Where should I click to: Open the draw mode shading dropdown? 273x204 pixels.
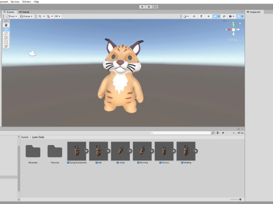tap(186, 16)
